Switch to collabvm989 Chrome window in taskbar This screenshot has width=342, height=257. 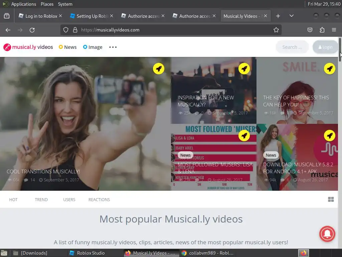pos(208,253)
